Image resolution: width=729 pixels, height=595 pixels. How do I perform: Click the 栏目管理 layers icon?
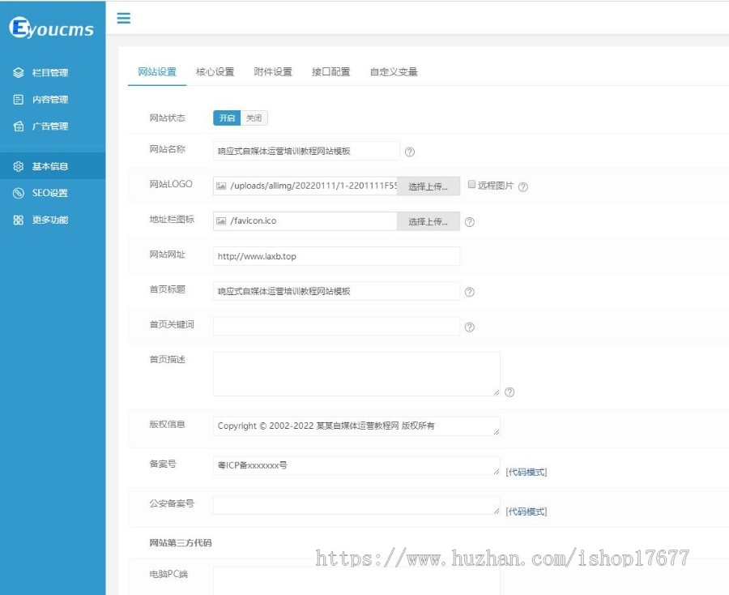point(18,73)
